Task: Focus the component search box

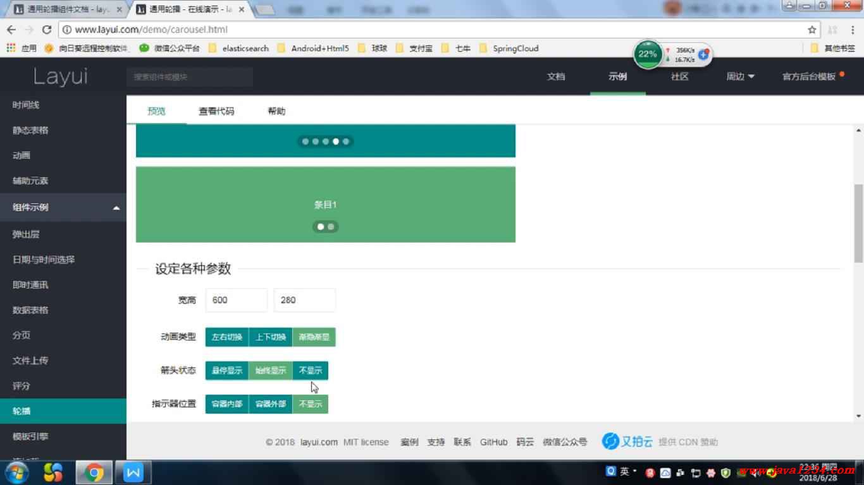Action: pyautogui.click(x=190, y=77)
